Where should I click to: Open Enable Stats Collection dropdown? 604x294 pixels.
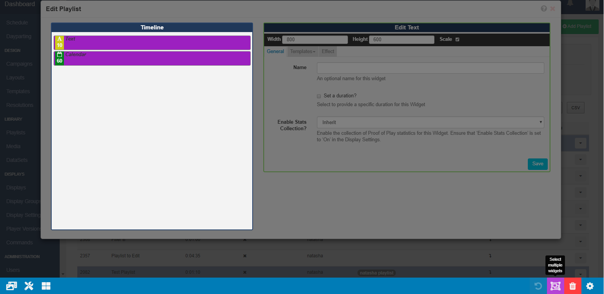tap(430, 123)
